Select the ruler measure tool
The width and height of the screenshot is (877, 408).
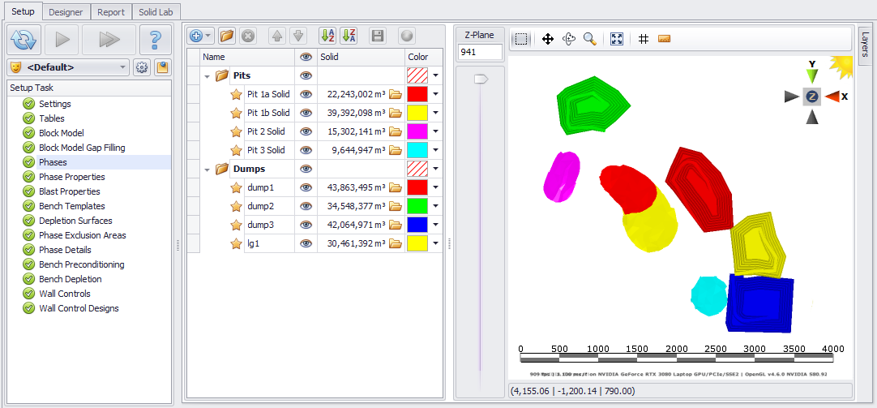click(x=665, y=39)
